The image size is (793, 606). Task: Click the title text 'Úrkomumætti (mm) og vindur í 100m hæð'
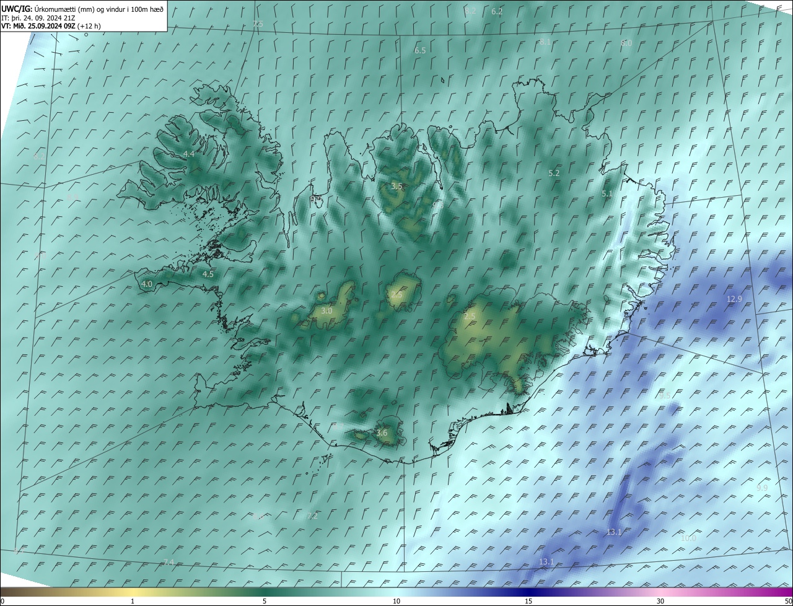pyautogui.click(x=99, y=8)
